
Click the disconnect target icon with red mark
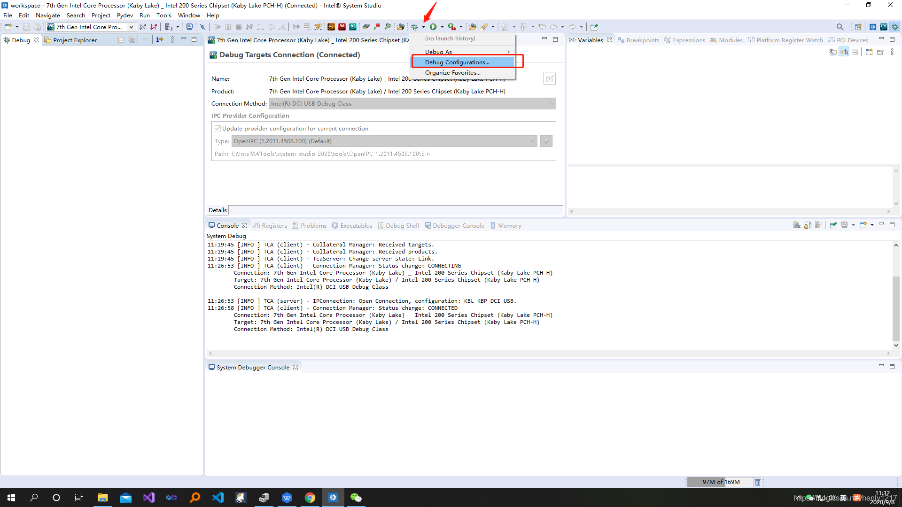pos(154,27)
